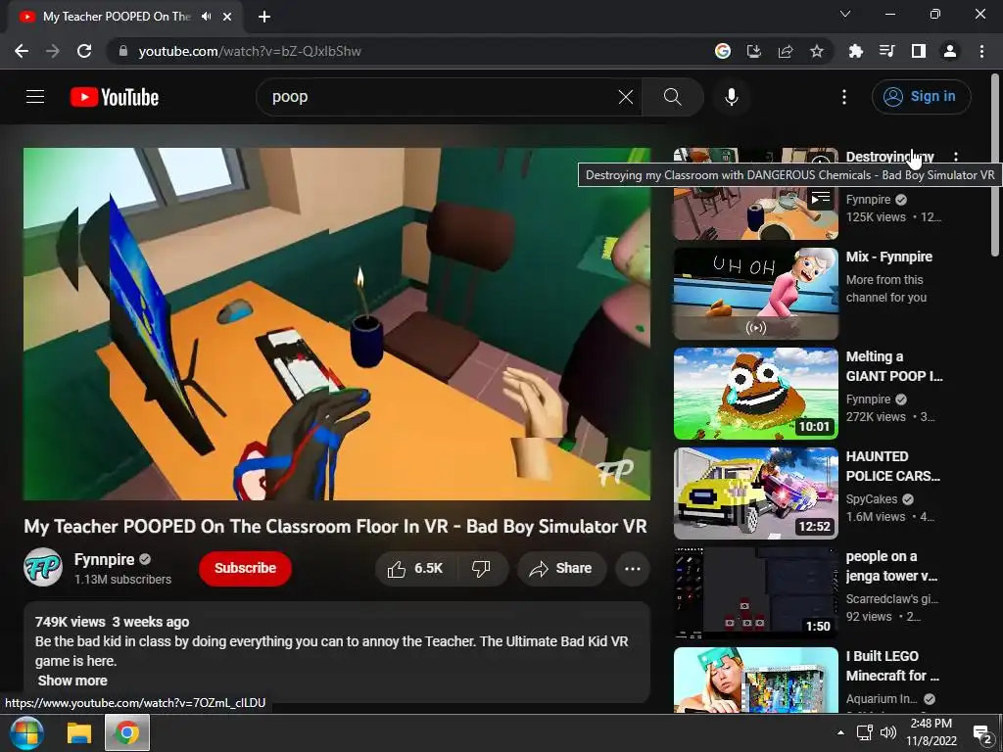Share the video
This screenshot has width=1003, height=752.
click(561, 569)
